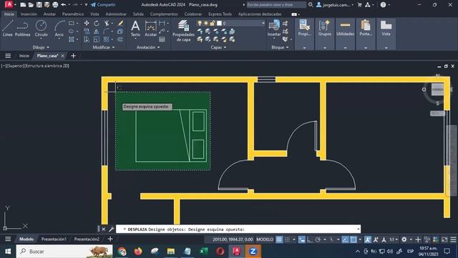Expand the Bloque panel
The image size is (458, 258).
click(280, 47)
